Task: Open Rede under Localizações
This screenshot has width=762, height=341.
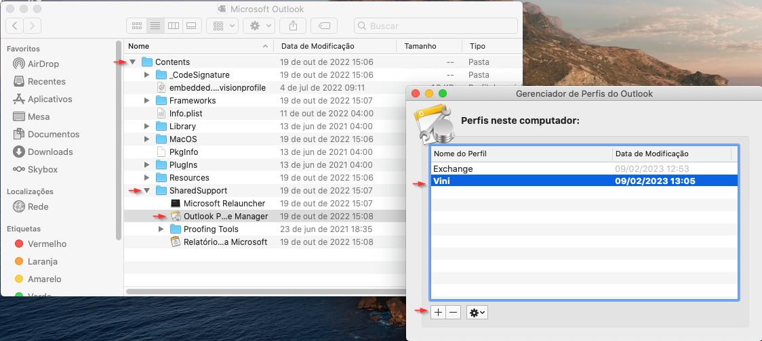Action: click(x=31, y=206)
